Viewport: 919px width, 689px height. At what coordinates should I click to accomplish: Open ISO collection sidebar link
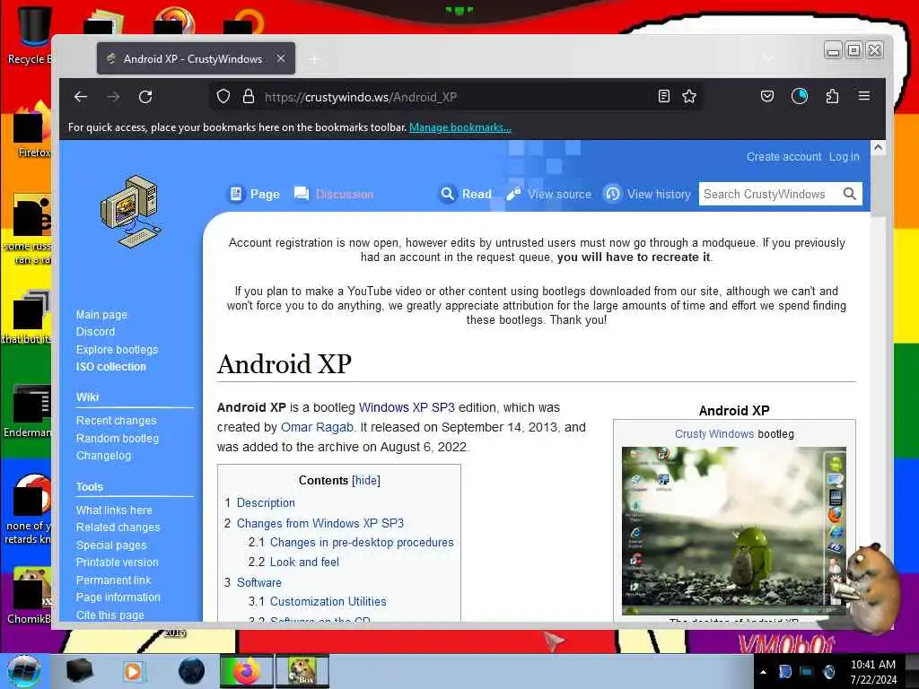110,367
